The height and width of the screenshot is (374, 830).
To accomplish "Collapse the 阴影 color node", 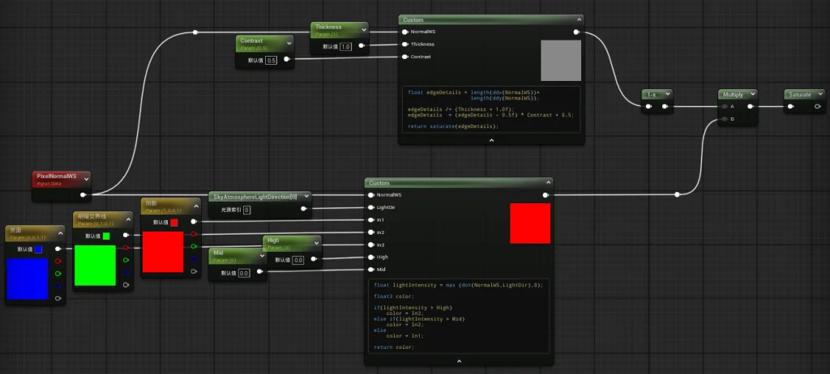I will 195,206.
